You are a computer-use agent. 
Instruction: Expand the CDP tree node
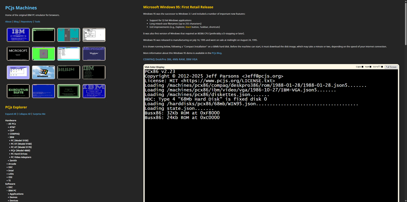pyautogui.click(x=12, y=130)
